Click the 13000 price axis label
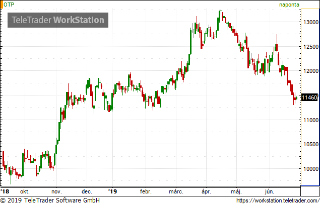 pyautogui.click(x=311, y=22)
